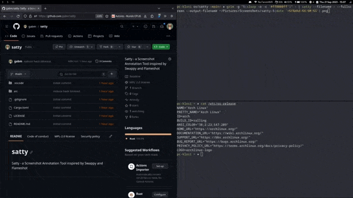This screenshot has width=353, height=198.
Task: Pin the satty repository
Action: click(59, 47)
